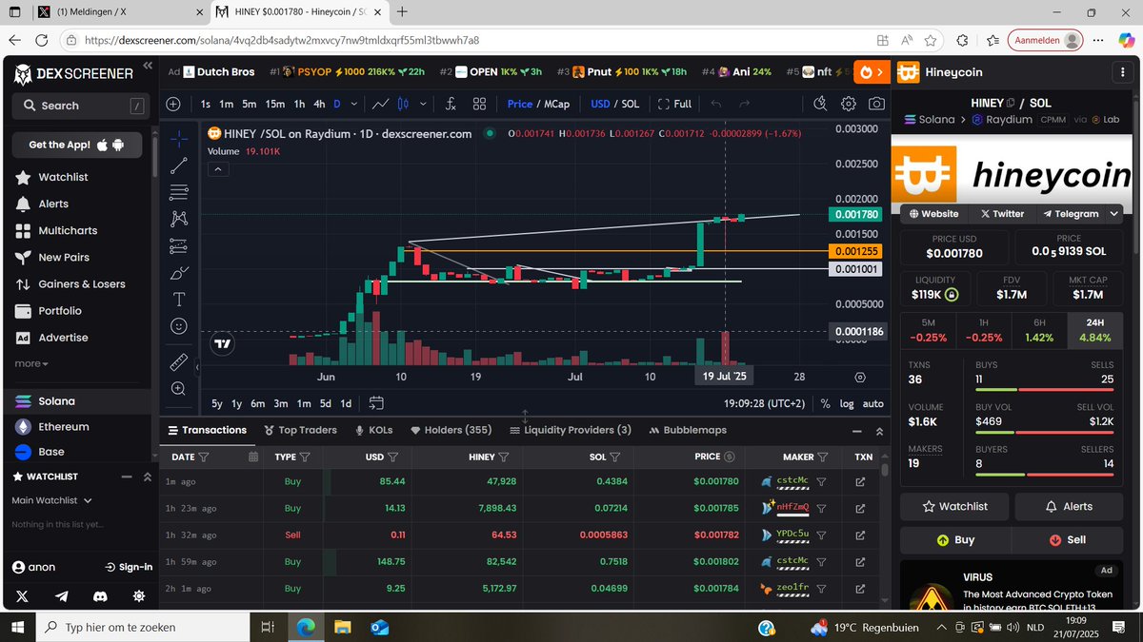Open the chart layout grid icon

click(x=479, y=104)
